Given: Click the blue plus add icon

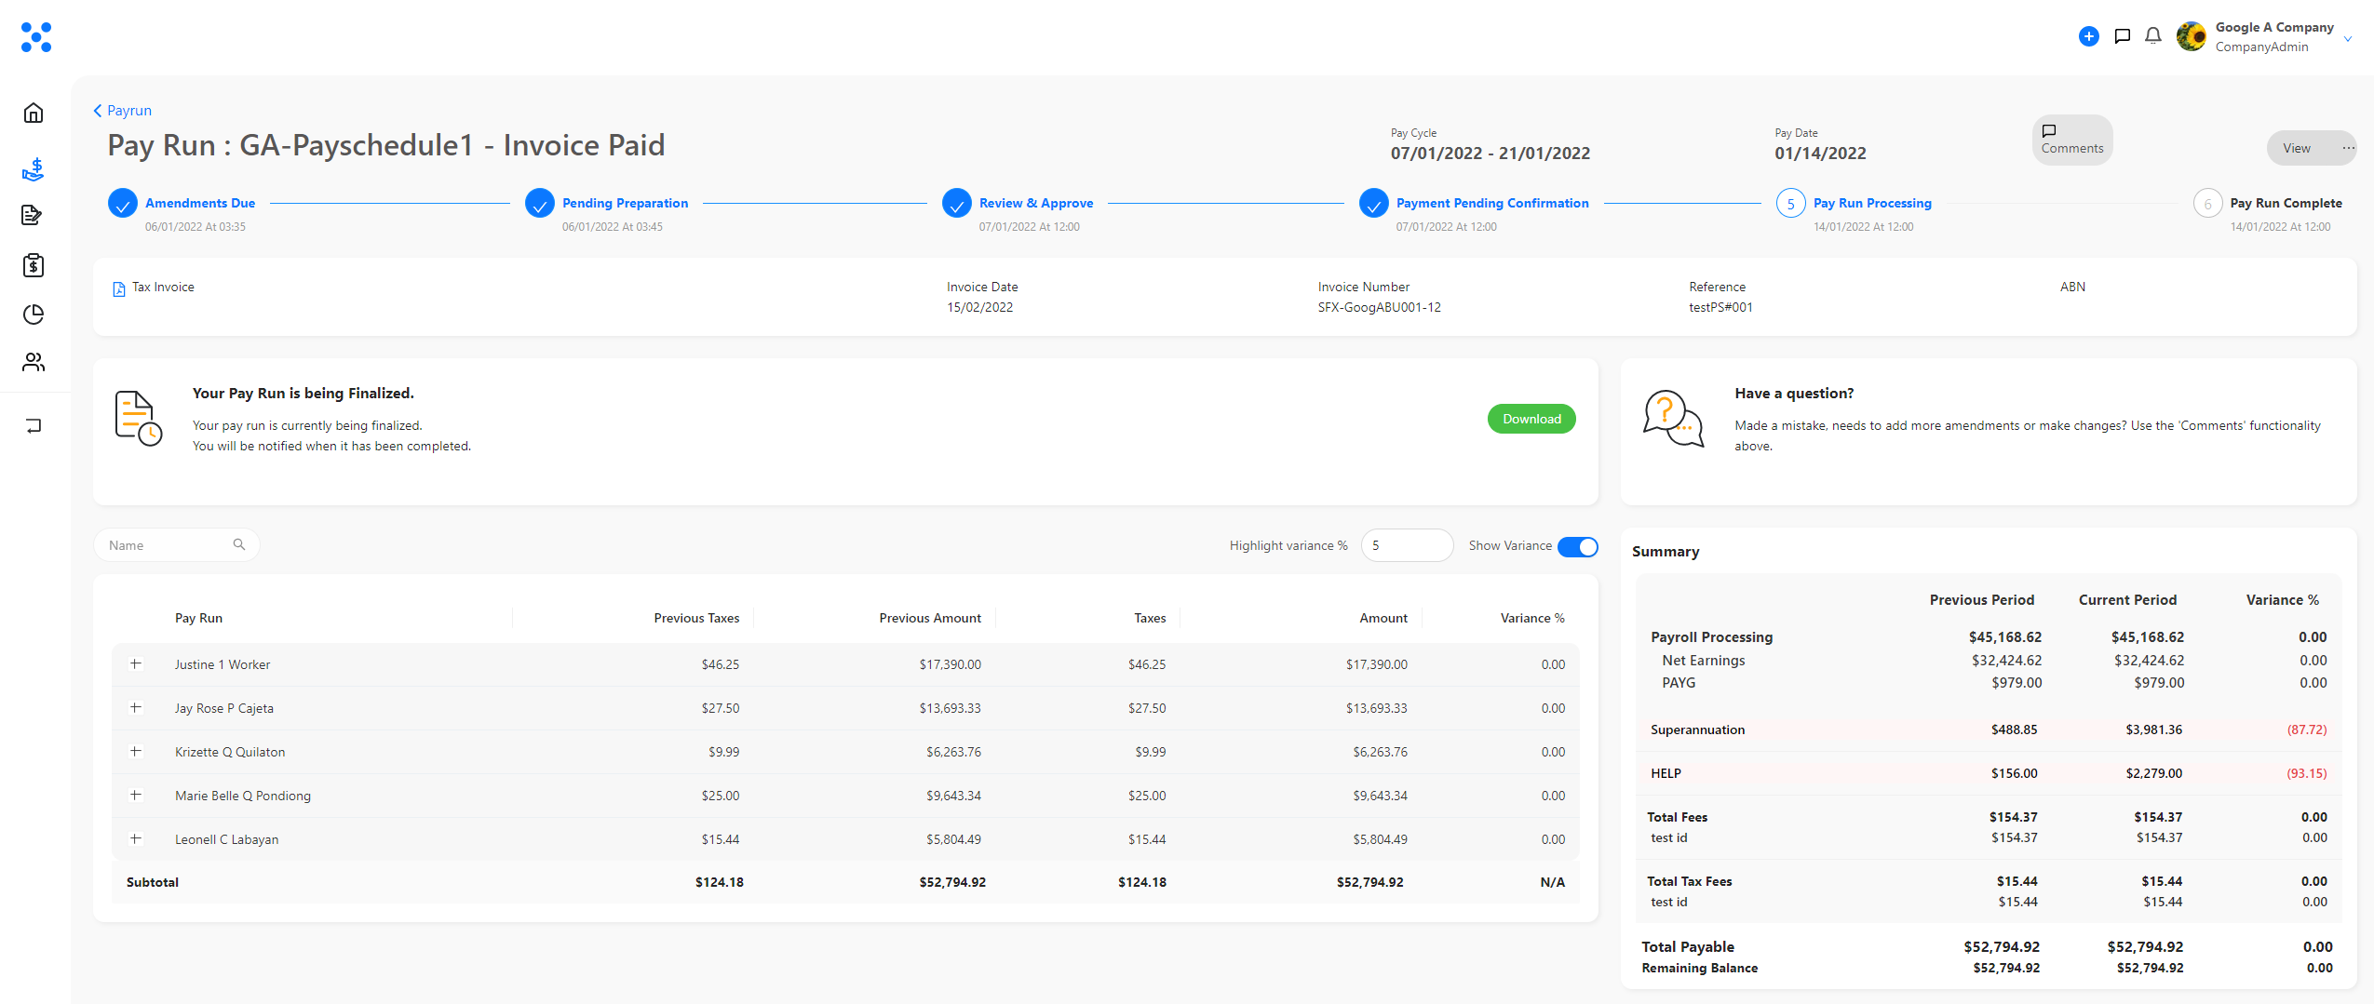Looking at the screenshot, I should point(2088,36).
